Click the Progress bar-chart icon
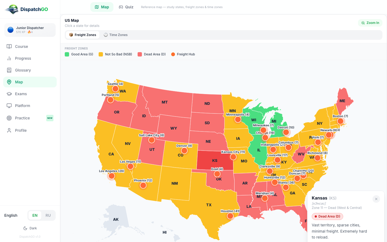The height and width of the screenshot is (242, 387). click(x=9, y=58)
